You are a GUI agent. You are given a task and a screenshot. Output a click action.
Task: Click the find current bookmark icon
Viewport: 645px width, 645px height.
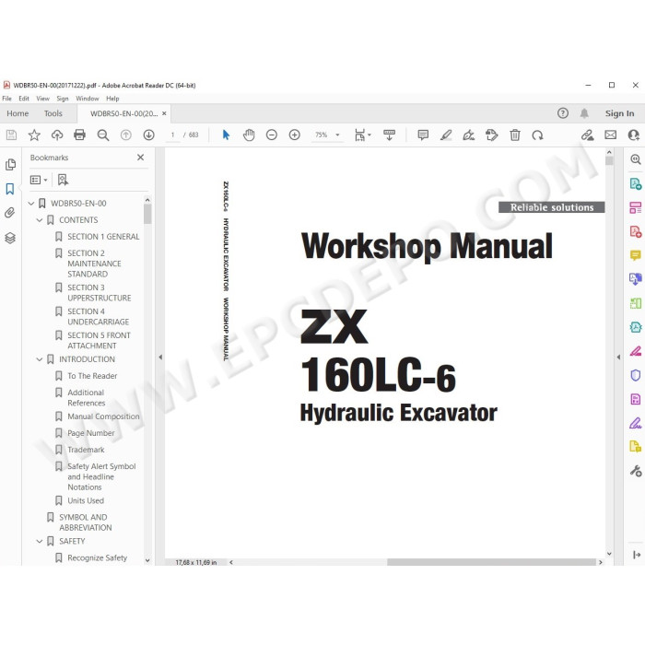63,180
